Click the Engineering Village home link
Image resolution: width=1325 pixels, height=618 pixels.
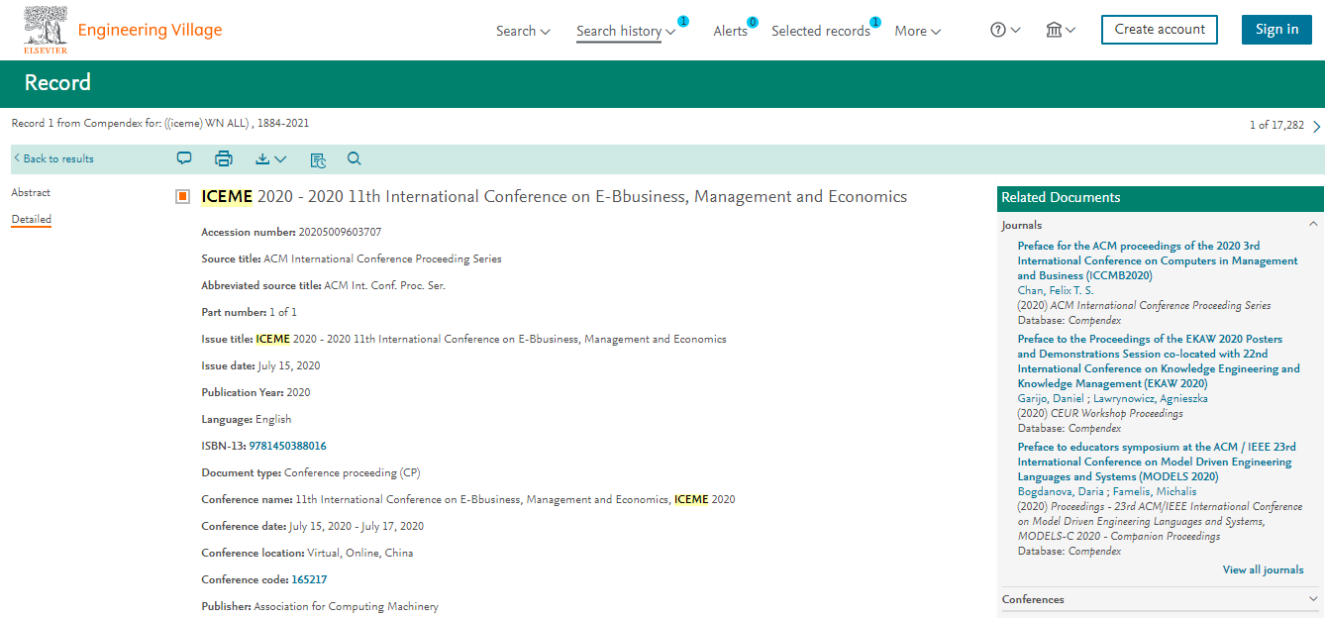pyautogui.click(x=150, y=30)
